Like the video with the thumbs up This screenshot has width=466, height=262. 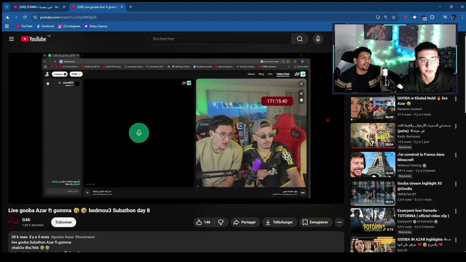203,222
